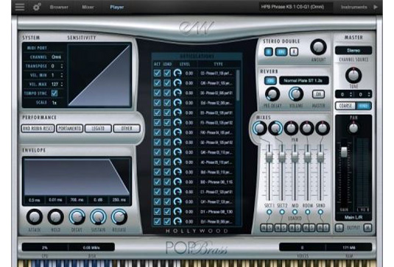Click the Envelope Attack knob
394x267 pixels.
[35, 217]
